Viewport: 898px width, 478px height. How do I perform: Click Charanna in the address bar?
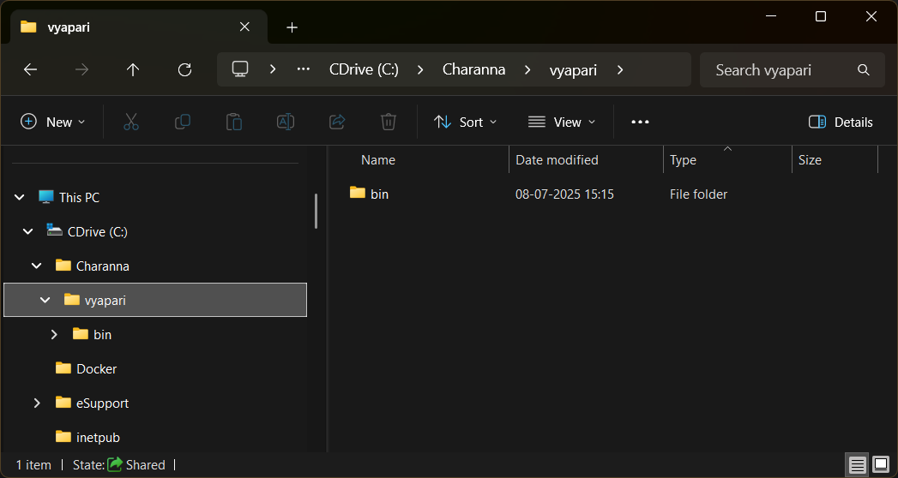(473, 69)
